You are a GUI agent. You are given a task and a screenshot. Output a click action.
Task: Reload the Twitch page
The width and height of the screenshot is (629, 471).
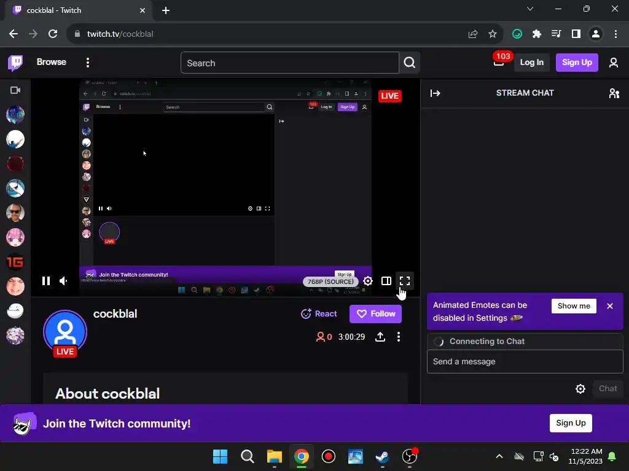click(53, 34)
